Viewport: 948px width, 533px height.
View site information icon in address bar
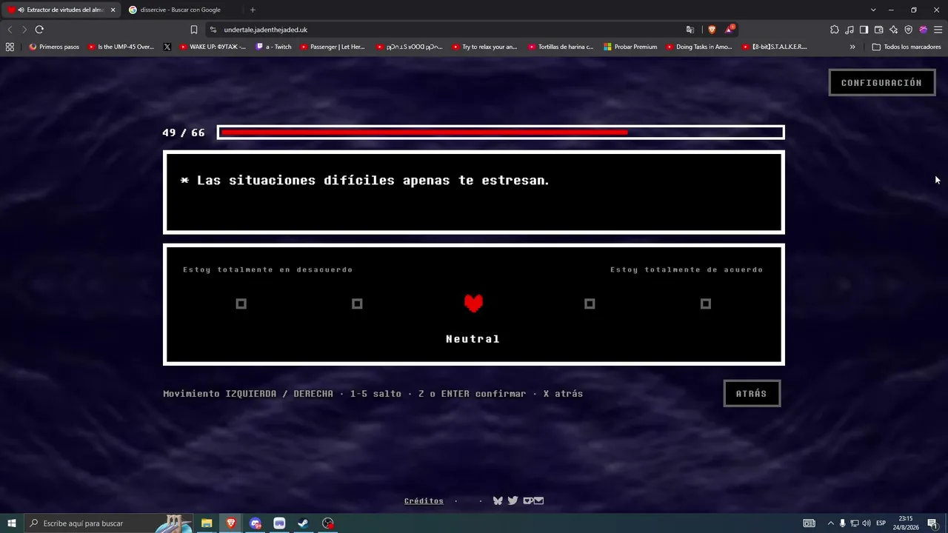(x=213, y=30)
